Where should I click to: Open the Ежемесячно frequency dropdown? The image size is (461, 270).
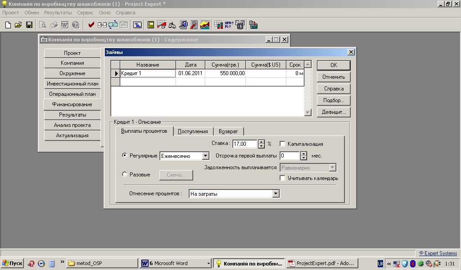205,156
